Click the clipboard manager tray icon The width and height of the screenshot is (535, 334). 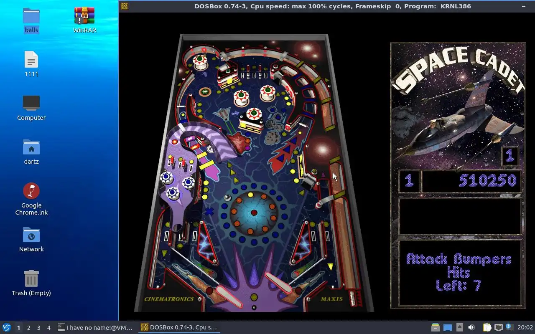pos(487,327)
